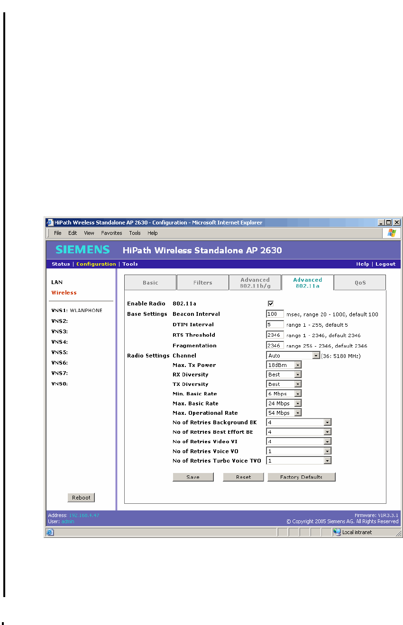
Task: Open VNS5 in the sidebar
Action: tap(60, 352)
